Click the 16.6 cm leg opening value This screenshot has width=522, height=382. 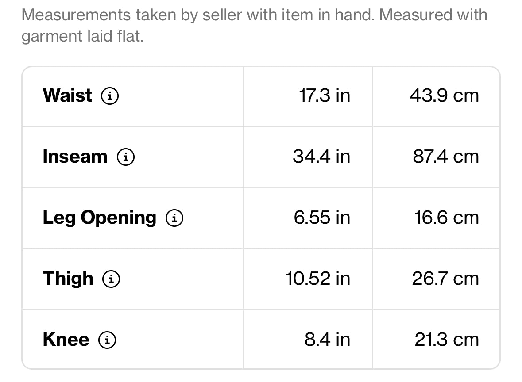point(447,218)
